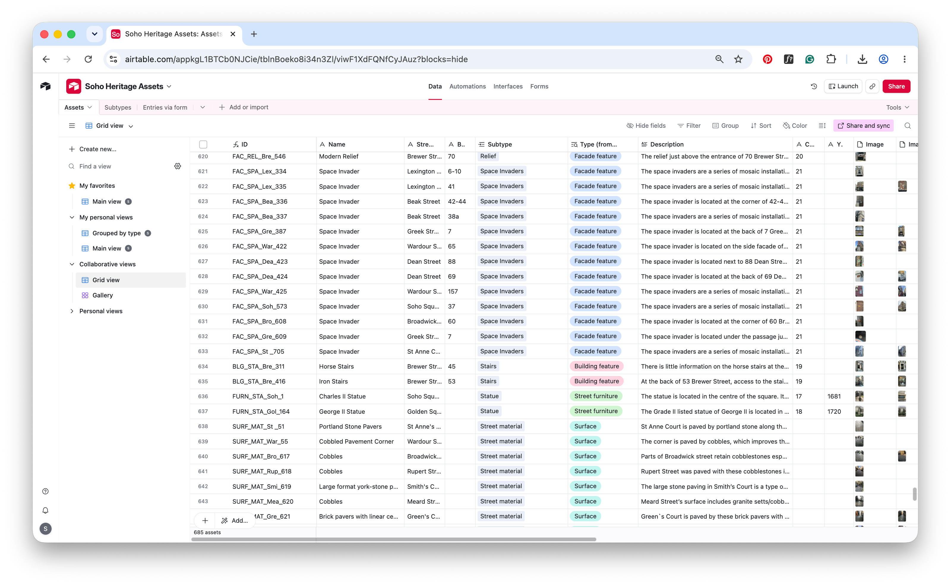The width and height of the screenshot is (951, 586).
Task: Open the browser tab search chevron
Action: click(94, 34)
